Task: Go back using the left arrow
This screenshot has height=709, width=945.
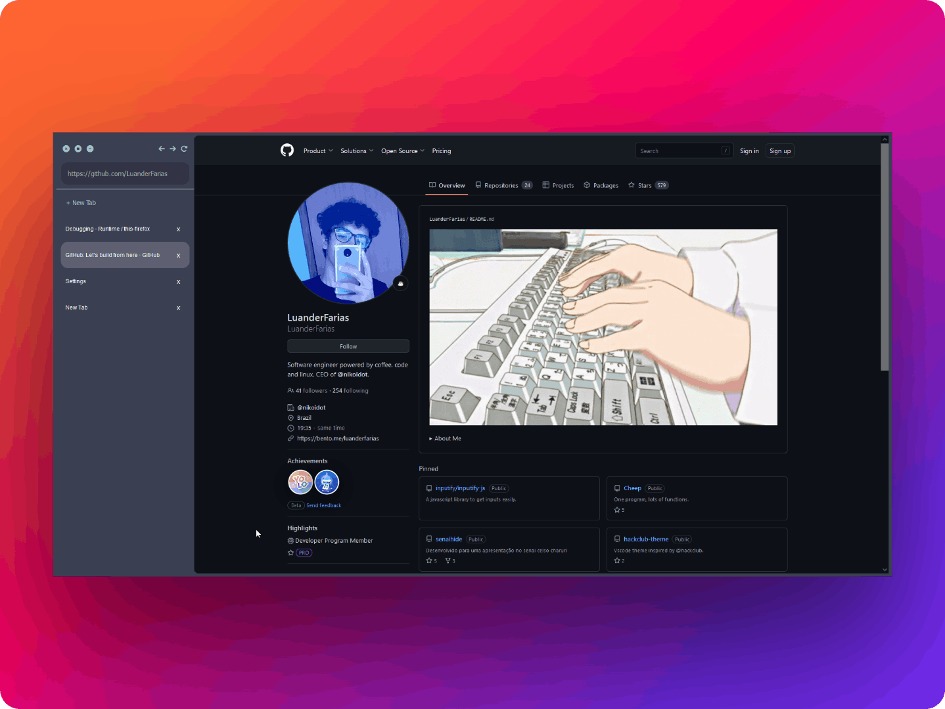Action: [x=162, y=149]
